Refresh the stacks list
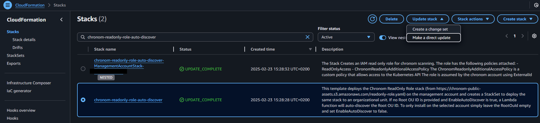 pos(372,19)
